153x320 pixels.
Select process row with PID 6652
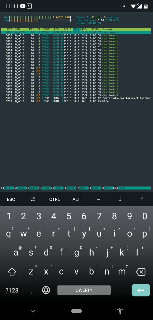pos(76,95)
